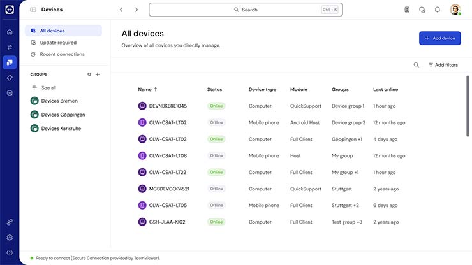The image size is (472, 265).
Task: Click See all groups link
Action: pos(48,87)
